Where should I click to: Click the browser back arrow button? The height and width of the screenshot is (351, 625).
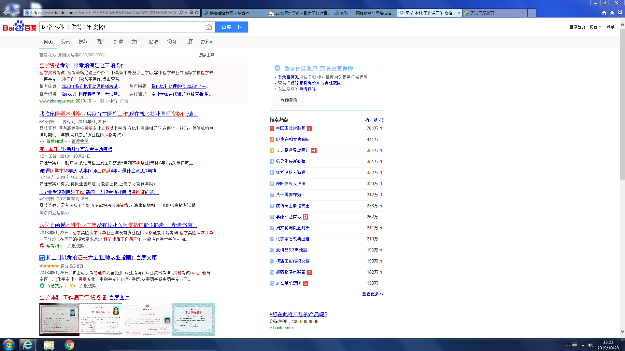[x=7, y=12]
